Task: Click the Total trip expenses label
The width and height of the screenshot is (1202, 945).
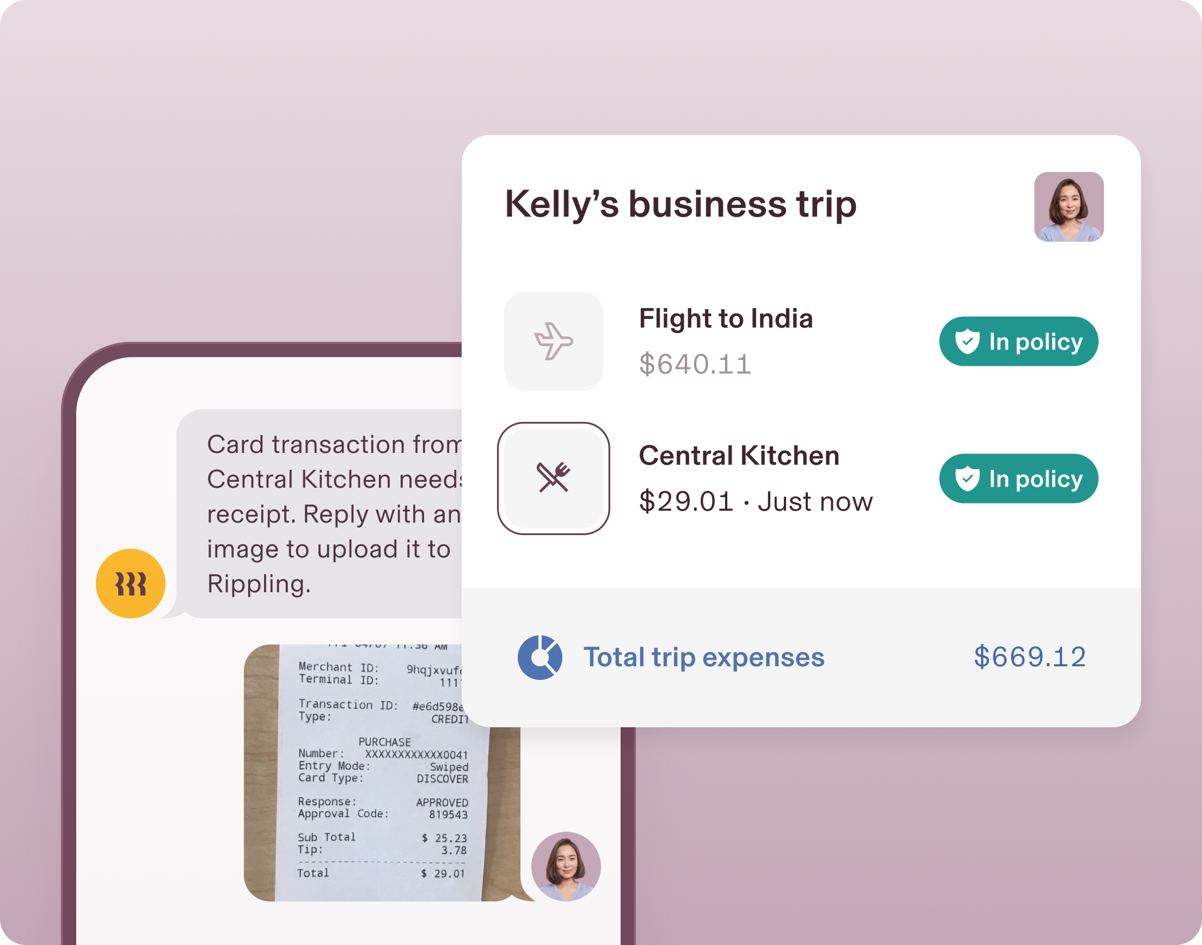Action: (703, 657)
